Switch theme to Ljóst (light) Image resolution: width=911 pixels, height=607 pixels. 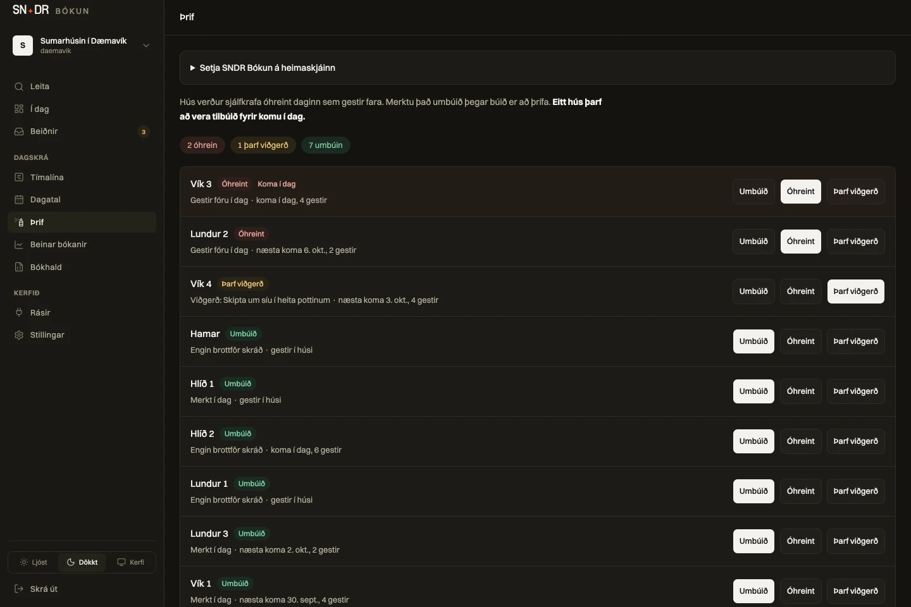(34, 562)
